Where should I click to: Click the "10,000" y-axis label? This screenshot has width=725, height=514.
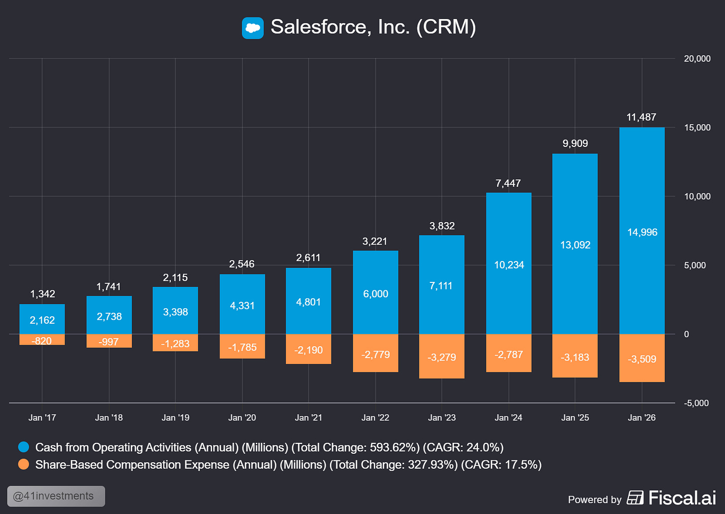coord(697,196)
